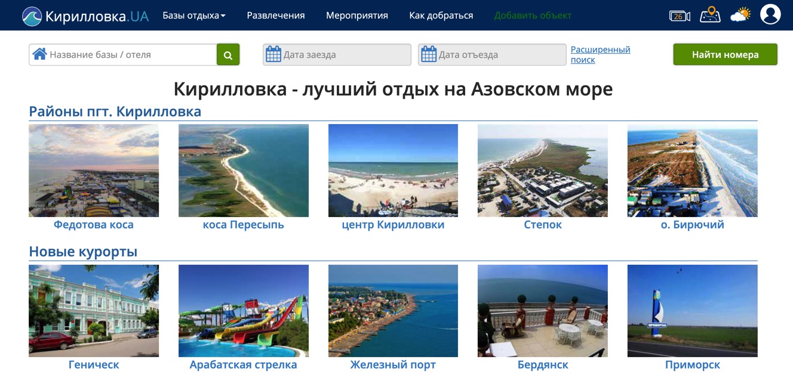Follow the о. Бирючий text link
This screenshot has width=793, height=384.
pos(693,225)
